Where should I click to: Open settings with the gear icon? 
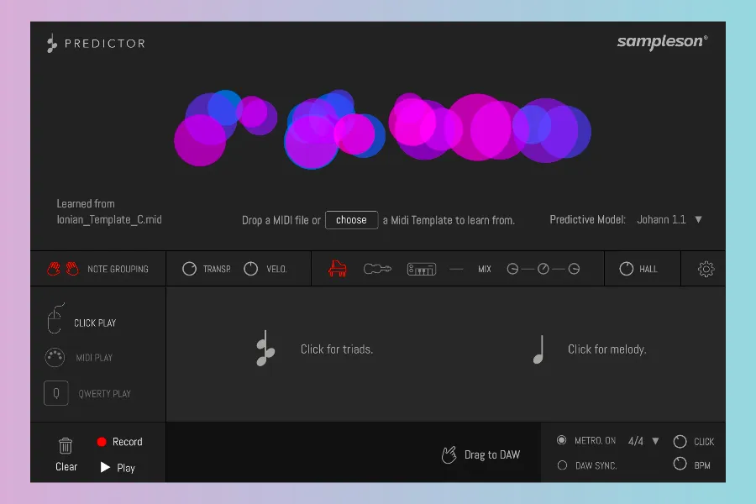click(706, 269)
